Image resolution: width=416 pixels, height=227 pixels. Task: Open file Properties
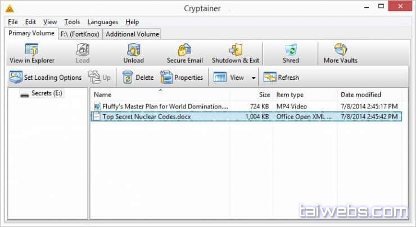pos(182,78)
